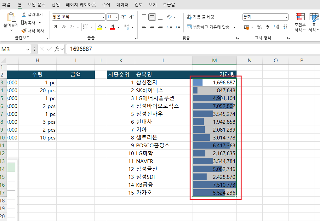
Task: Align text left in the cell
Action: (144, 27)
